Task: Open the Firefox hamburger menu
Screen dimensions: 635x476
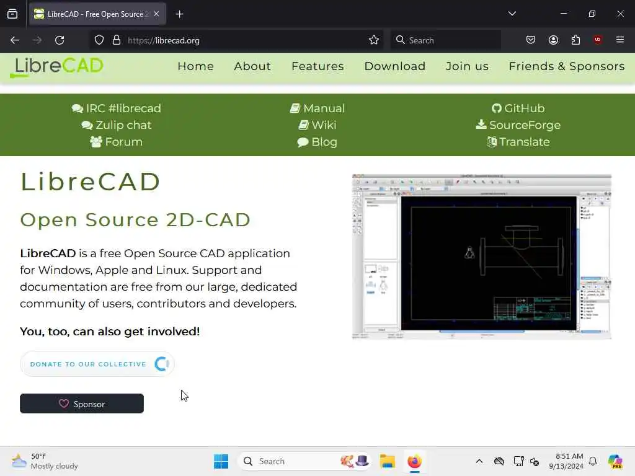Action: click(x=620, y=40)
